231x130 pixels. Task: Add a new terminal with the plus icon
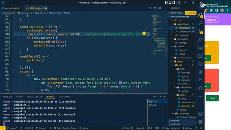[154, 96]
